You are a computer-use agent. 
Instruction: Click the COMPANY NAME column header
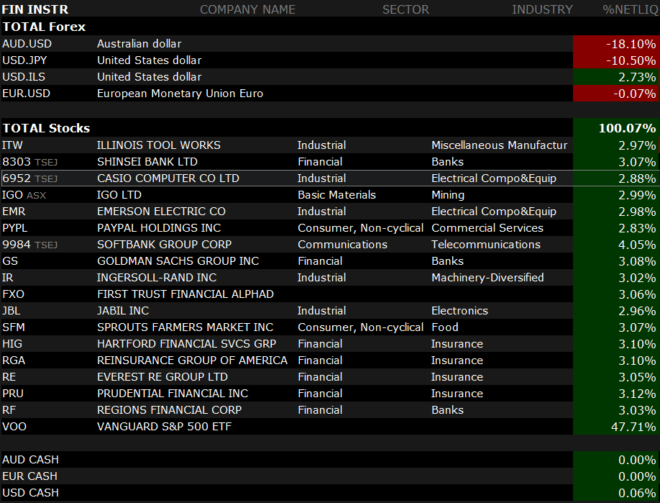click(x=247, y=9)
